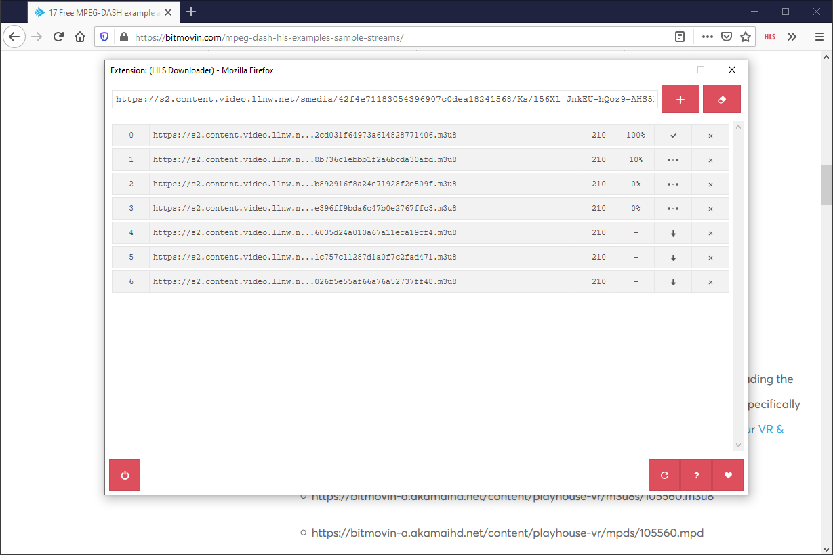833x555 pixels.
Task: Click the completed checkmark for row 0
Action: pyautogui.click(x=673, y=136)
